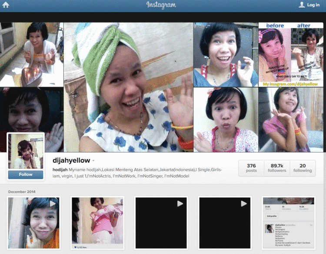This screenshot has height=254, width=326.
Task: Play the second black video post
Action: (x=225, y=223)
